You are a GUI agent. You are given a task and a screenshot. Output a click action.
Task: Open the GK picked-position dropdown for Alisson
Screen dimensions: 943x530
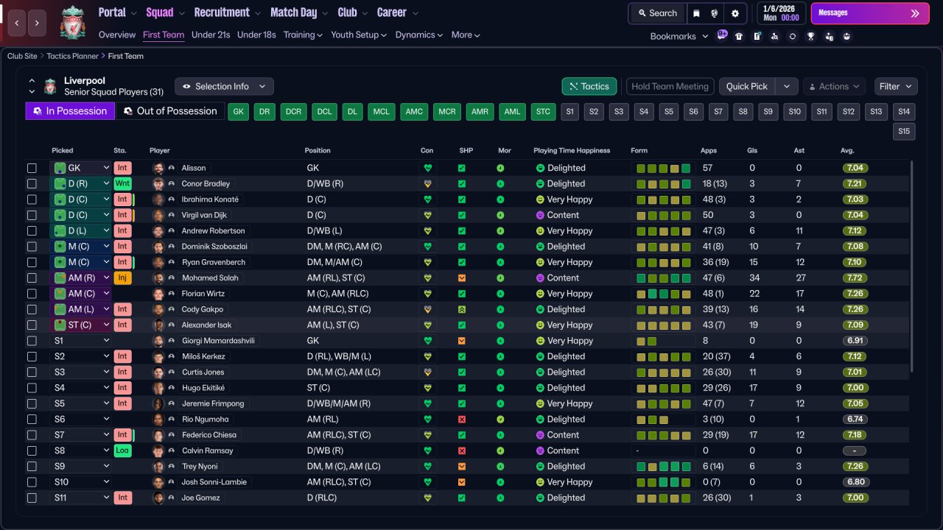coord(81,168)
